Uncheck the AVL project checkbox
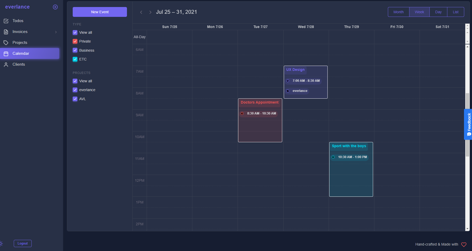The image size is (472, 251). 75,99
